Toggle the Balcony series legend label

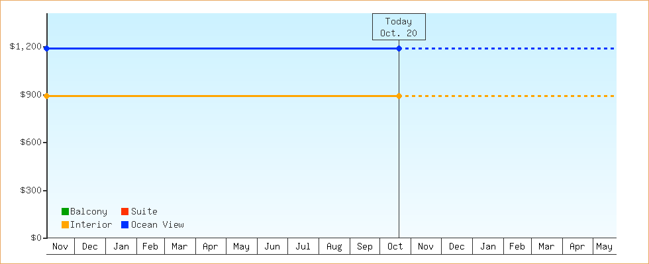89,211
